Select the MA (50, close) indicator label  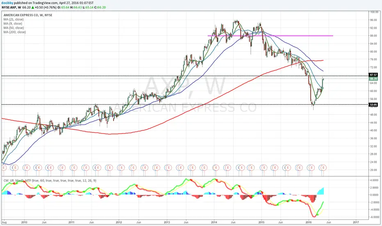pyautogui.click(x=14, y=28)
